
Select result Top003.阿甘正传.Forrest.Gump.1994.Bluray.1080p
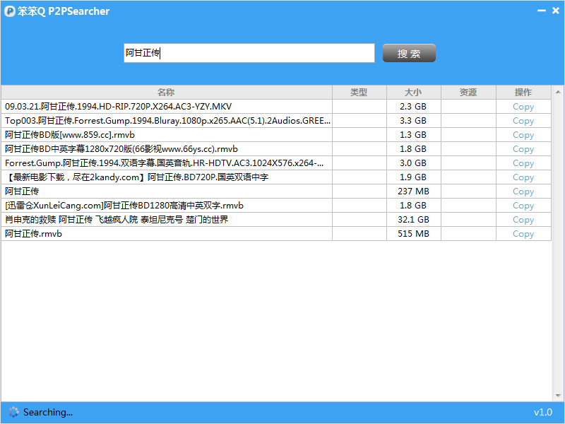167,120
